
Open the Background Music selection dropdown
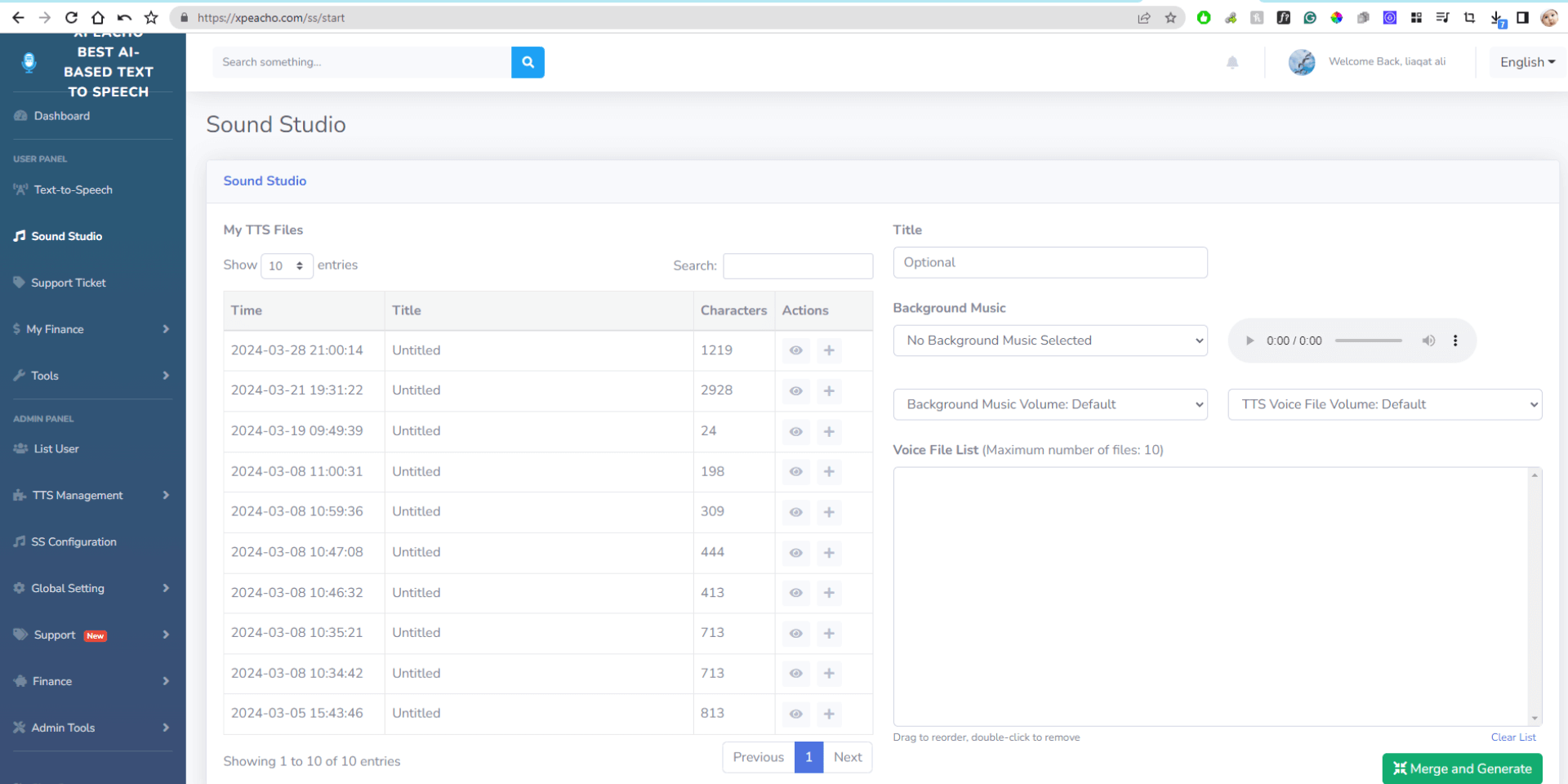[x=1050, y=341]
